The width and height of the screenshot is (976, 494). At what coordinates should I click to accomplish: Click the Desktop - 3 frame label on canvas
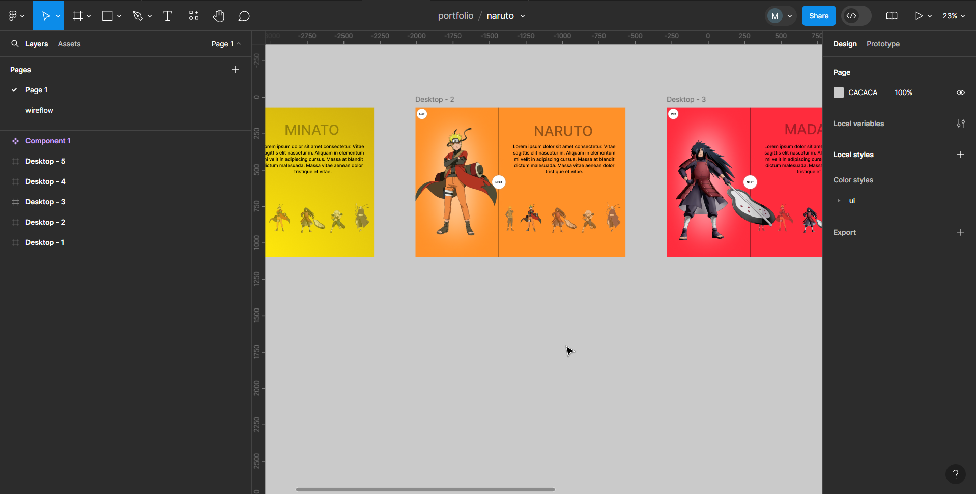tap(686, 99)
